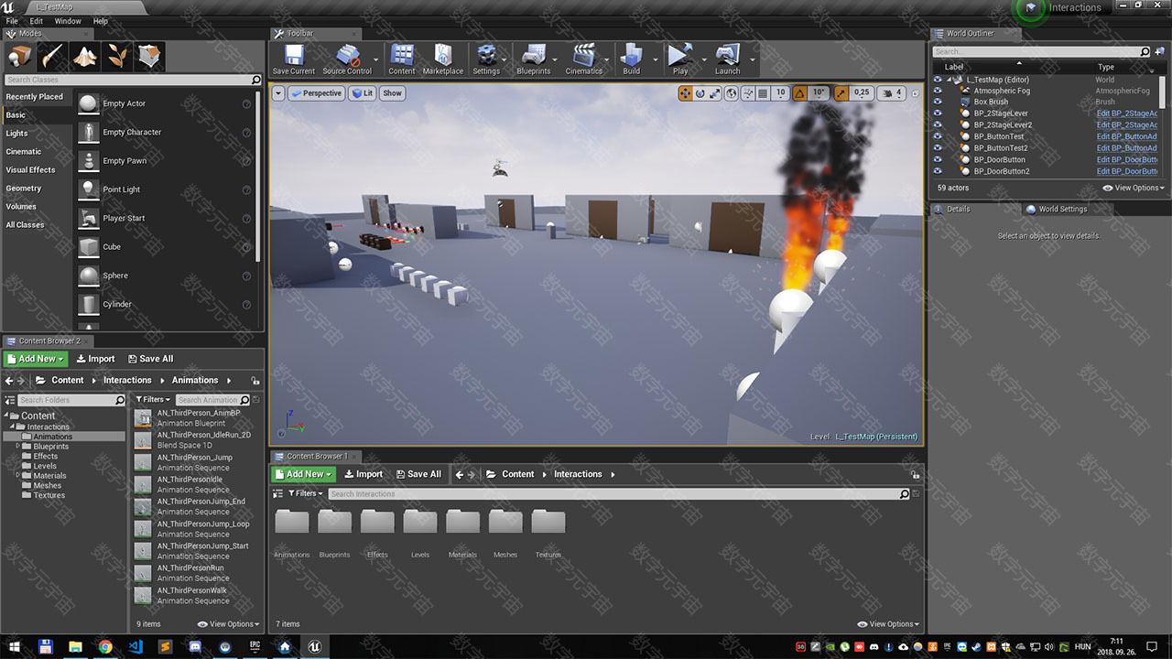Open the viewport options dropdown arrow
Screen dimensions: 1172x659
click(278, 93)
